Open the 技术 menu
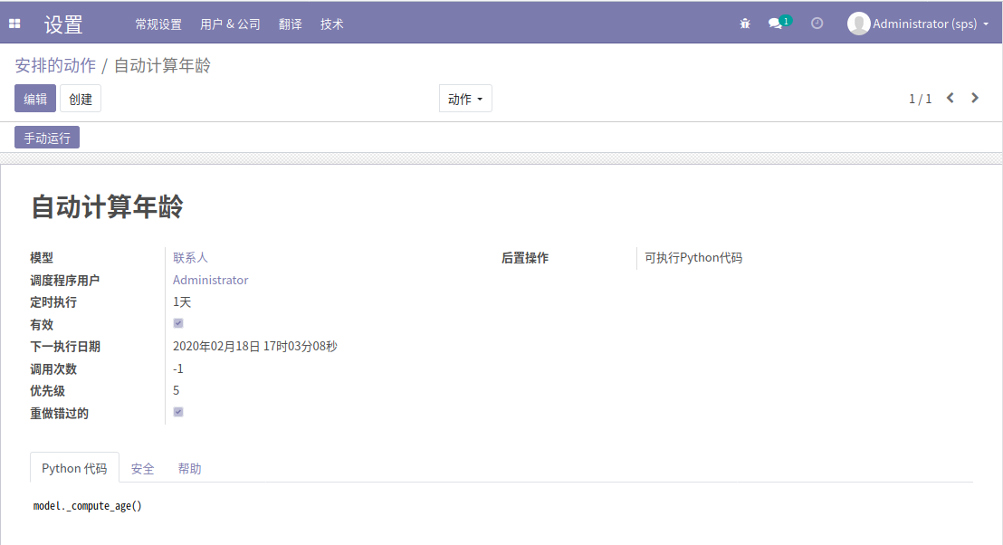The image size is (1003, 545). 331,24
